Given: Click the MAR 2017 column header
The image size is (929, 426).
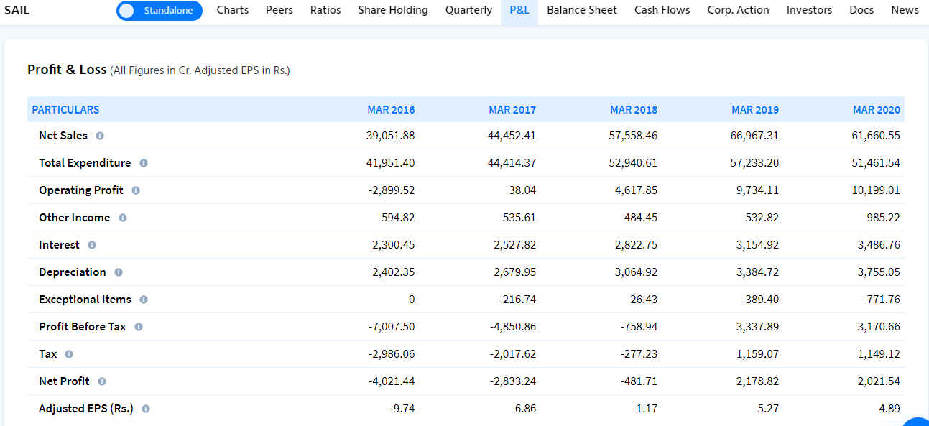Looking at the screenshot, I should (x=512, y=110).
